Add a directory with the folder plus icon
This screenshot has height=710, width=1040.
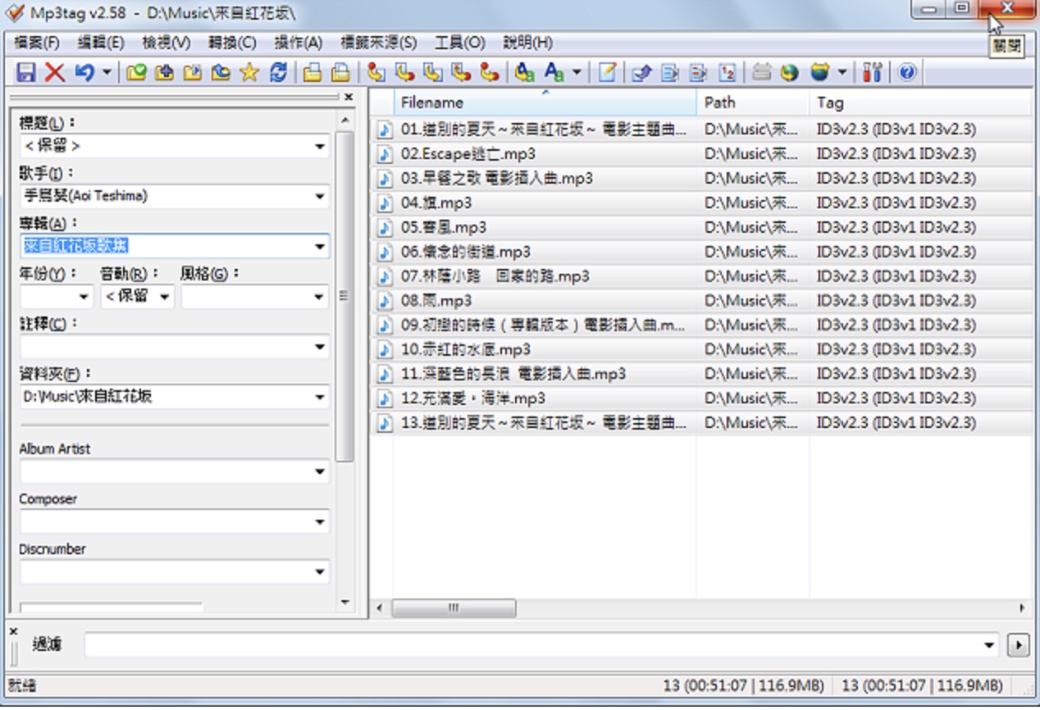pyautogui.click(x=164, y=73)
